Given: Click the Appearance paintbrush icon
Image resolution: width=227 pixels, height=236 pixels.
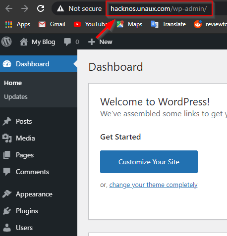Looking at the screenshot, I should coord(7,194).
